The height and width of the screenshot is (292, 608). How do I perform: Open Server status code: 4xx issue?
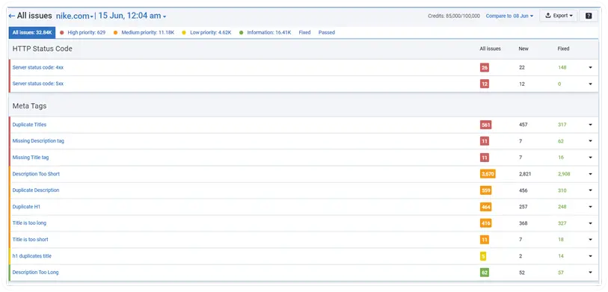pos(38,67)
